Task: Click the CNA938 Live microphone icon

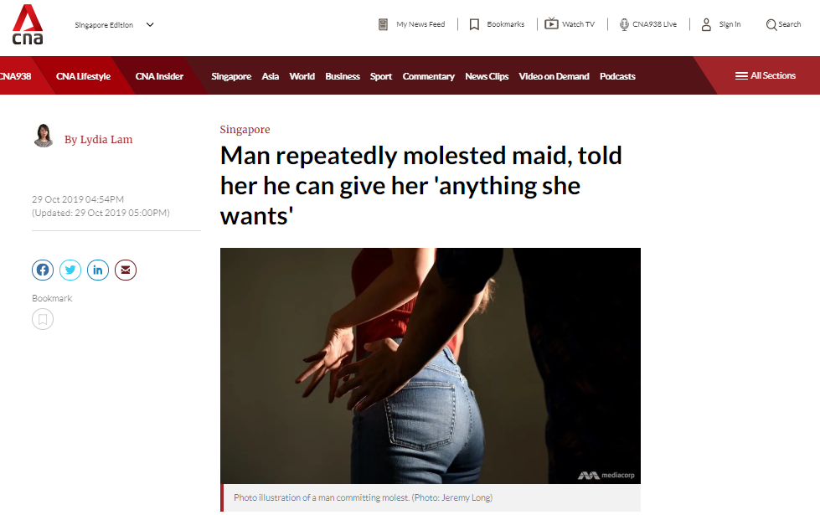Action: pos(624,24)
